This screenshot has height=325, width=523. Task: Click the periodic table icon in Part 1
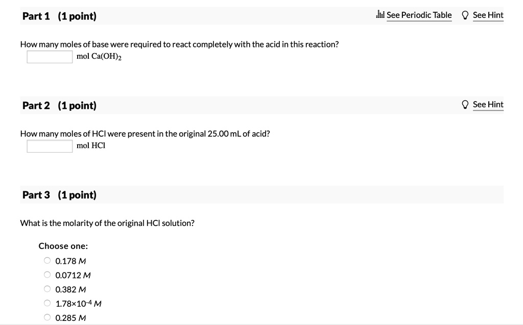coord(380,15)
